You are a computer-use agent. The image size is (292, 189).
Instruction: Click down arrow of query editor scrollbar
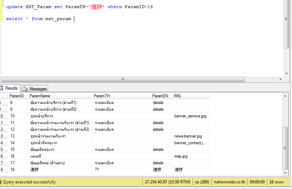[x=287, y=74]
